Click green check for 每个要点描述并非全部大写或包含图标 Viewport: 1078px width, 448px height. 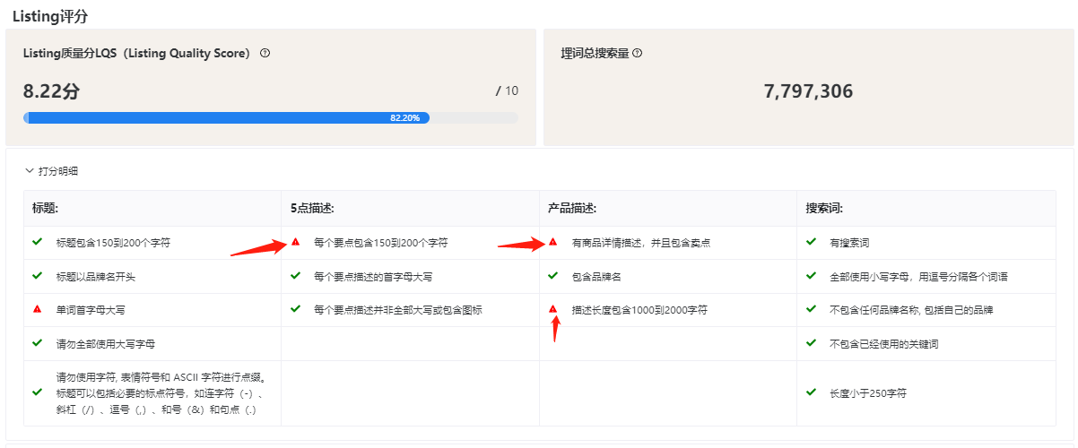tap(295, 309)
